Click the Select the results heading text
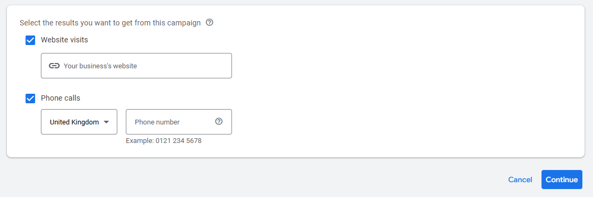The width and height of the screenshot is (593, 197). click(x=110, y=23)
